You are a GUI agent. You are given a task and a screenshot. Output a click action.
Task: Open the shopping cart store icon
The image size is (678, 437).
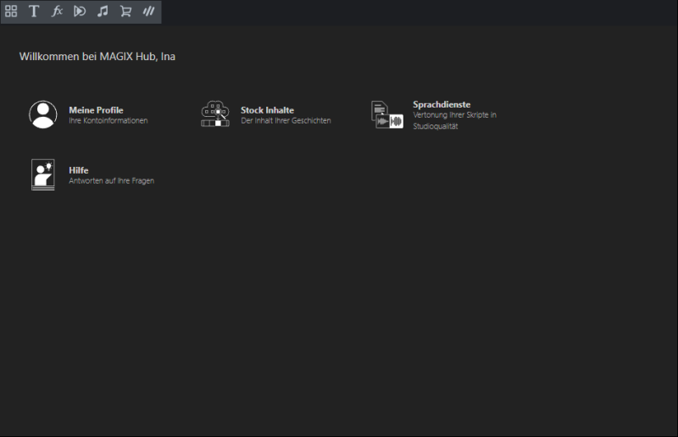coord(125,12)
